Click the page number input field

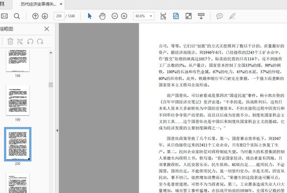[x=59, y=16]
